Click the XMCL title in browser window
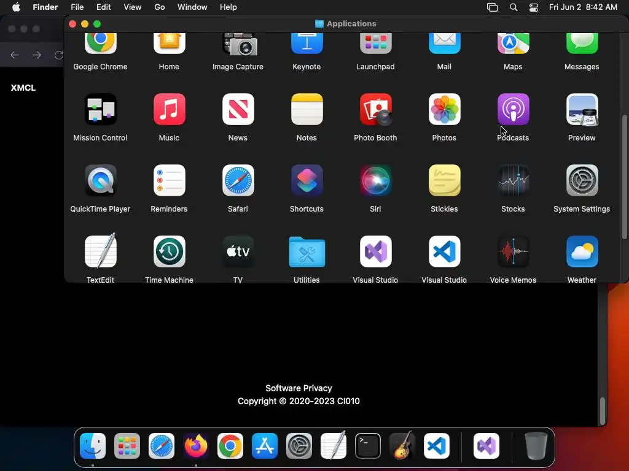 point(23,88)
